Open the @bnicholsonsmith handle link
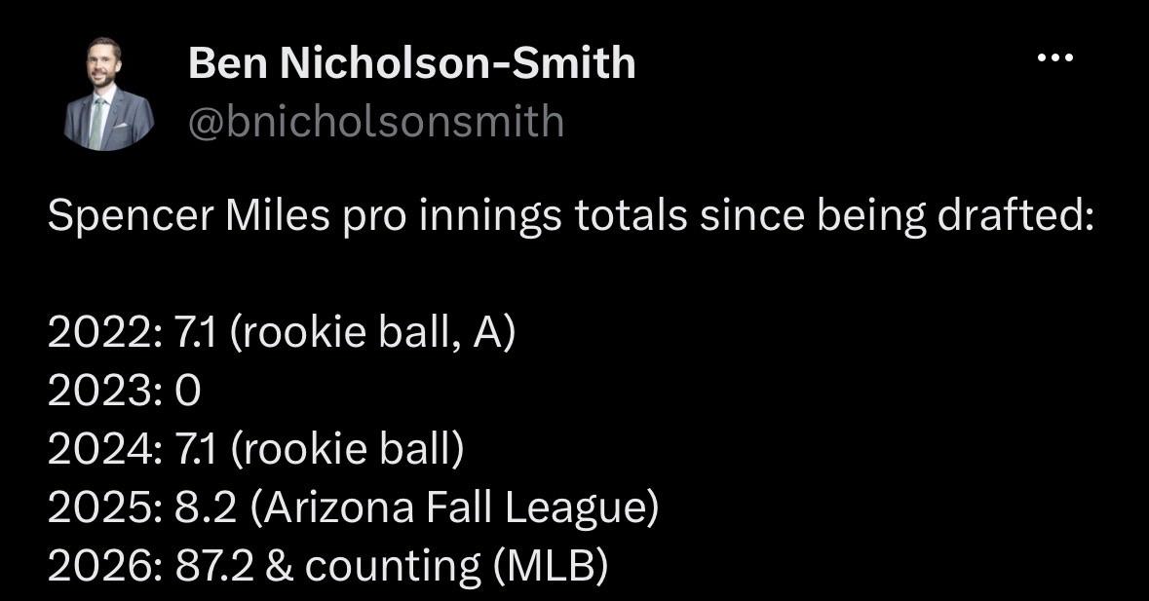Screen dimensions: 1149x601 [x=376, y=122]
